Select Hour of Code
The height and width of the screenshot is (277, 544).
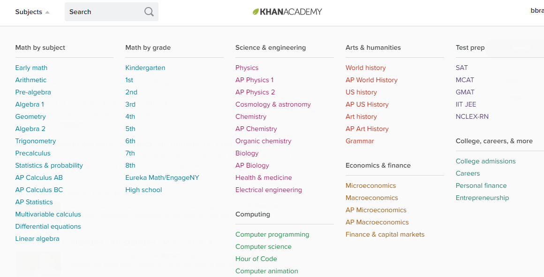[x=256, y=259]
